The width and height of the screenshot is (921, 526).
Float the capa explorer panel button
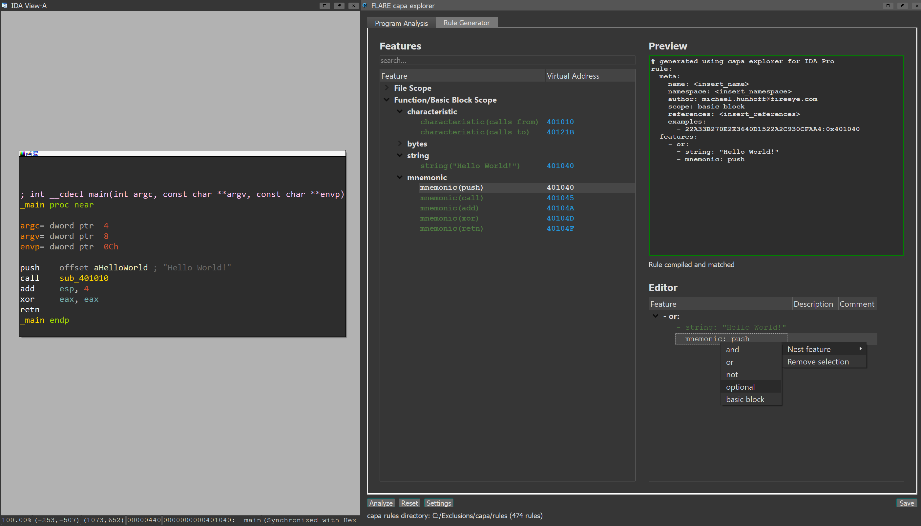point(902,6)
